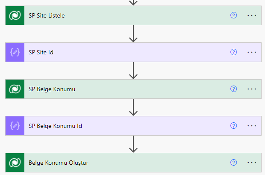Image resolution: width=265 pixels, height=175 pixels.
Task: Click compose icon on SP Site Id
Action: pyautogui.click(x=15, y=52)
